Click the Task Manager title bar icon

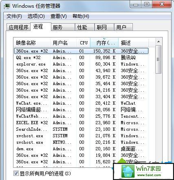pos(7,6)
